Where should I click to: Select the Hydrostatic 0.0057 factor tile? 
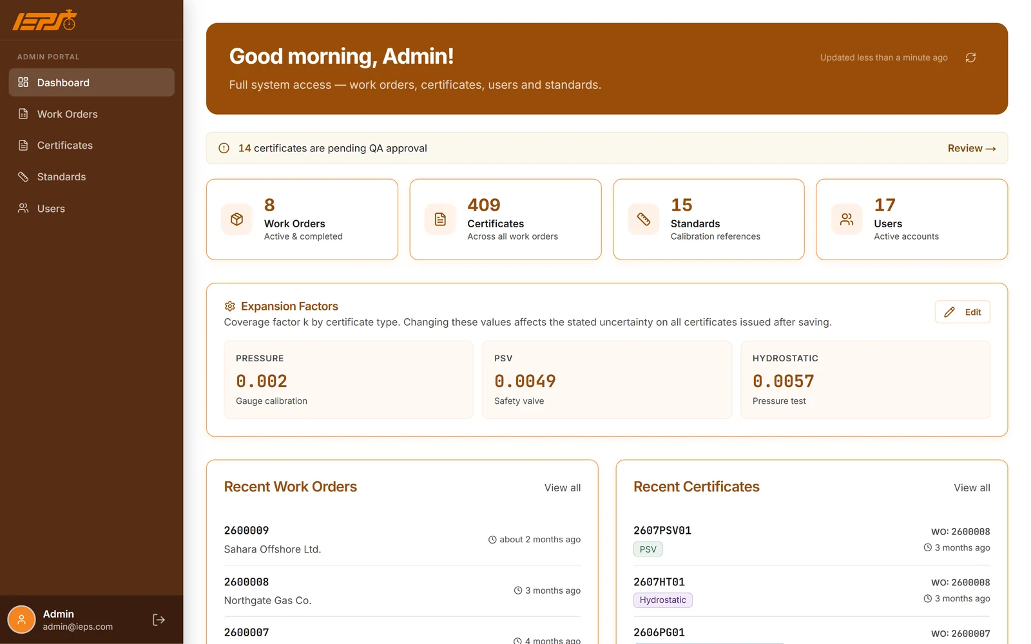pyautogui.click(x=865, y=380)
